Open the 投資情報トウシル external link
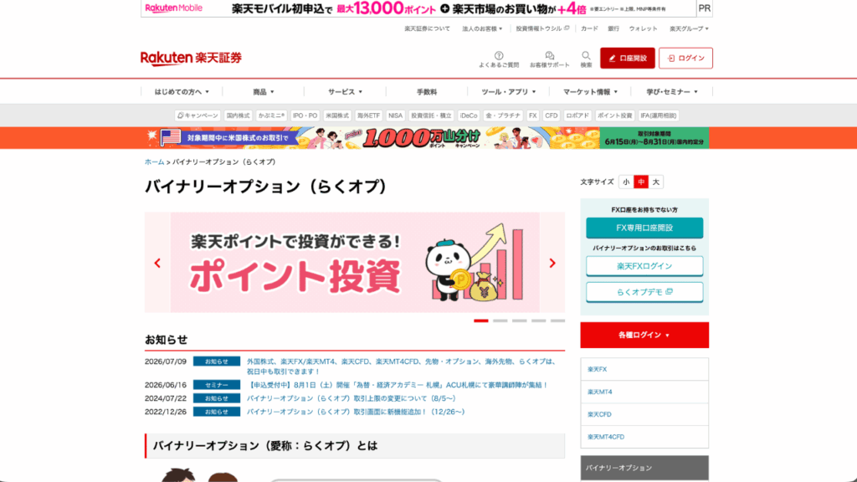This screenshot has height=482, width=857. tap(542, 28)
